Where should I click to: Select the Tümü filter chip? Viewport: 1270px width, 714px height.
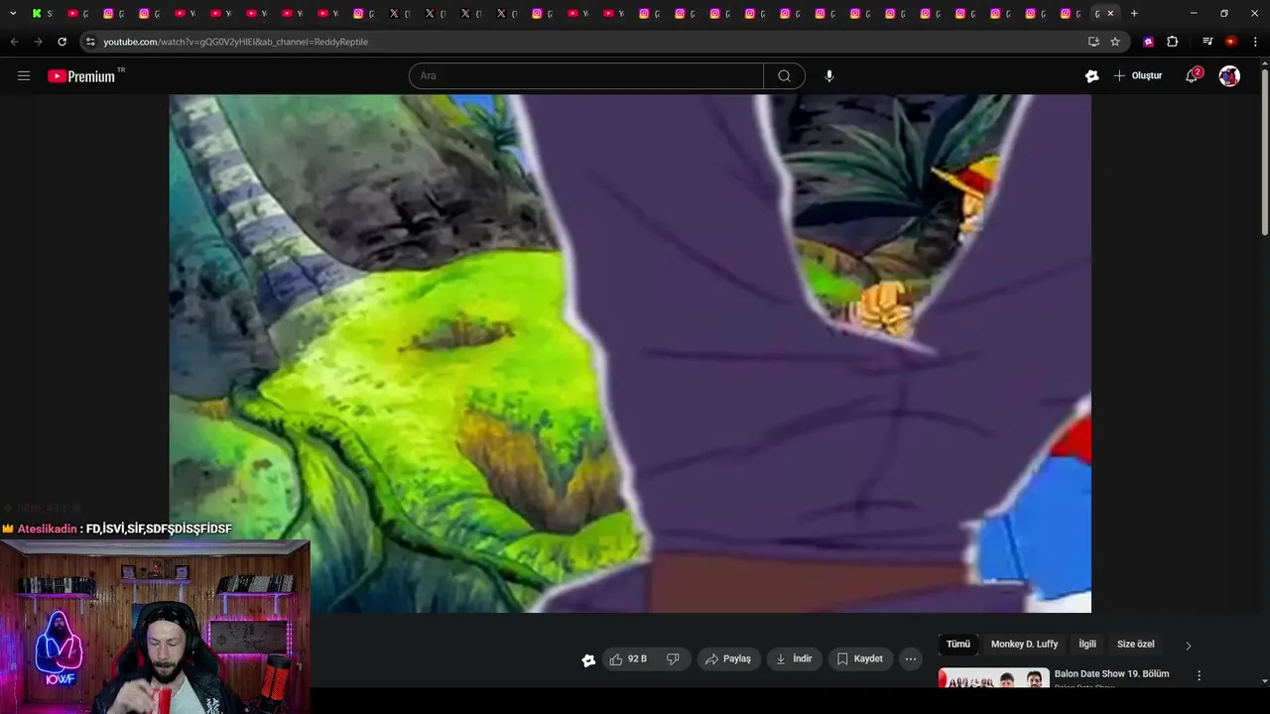957,644
